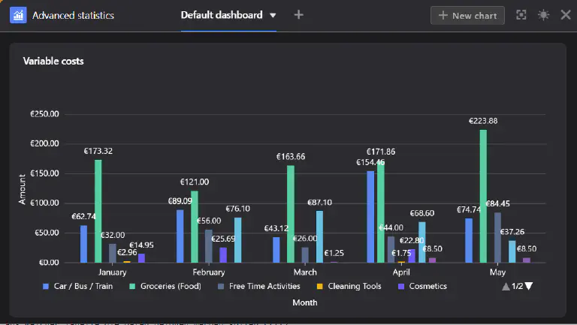Add a new dashboard with plus icon
577x325 pixels.
[298, 15]
